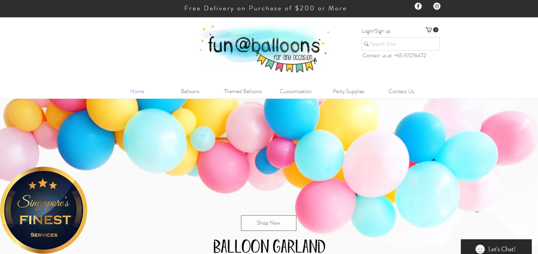Click the cart item count badge
The height and width of the screenshot is (254, 538).
[x=436, y=30]
